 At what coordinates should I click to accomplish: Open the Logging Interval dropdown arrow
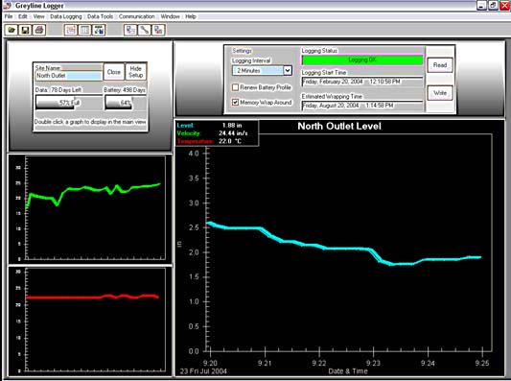287,70
